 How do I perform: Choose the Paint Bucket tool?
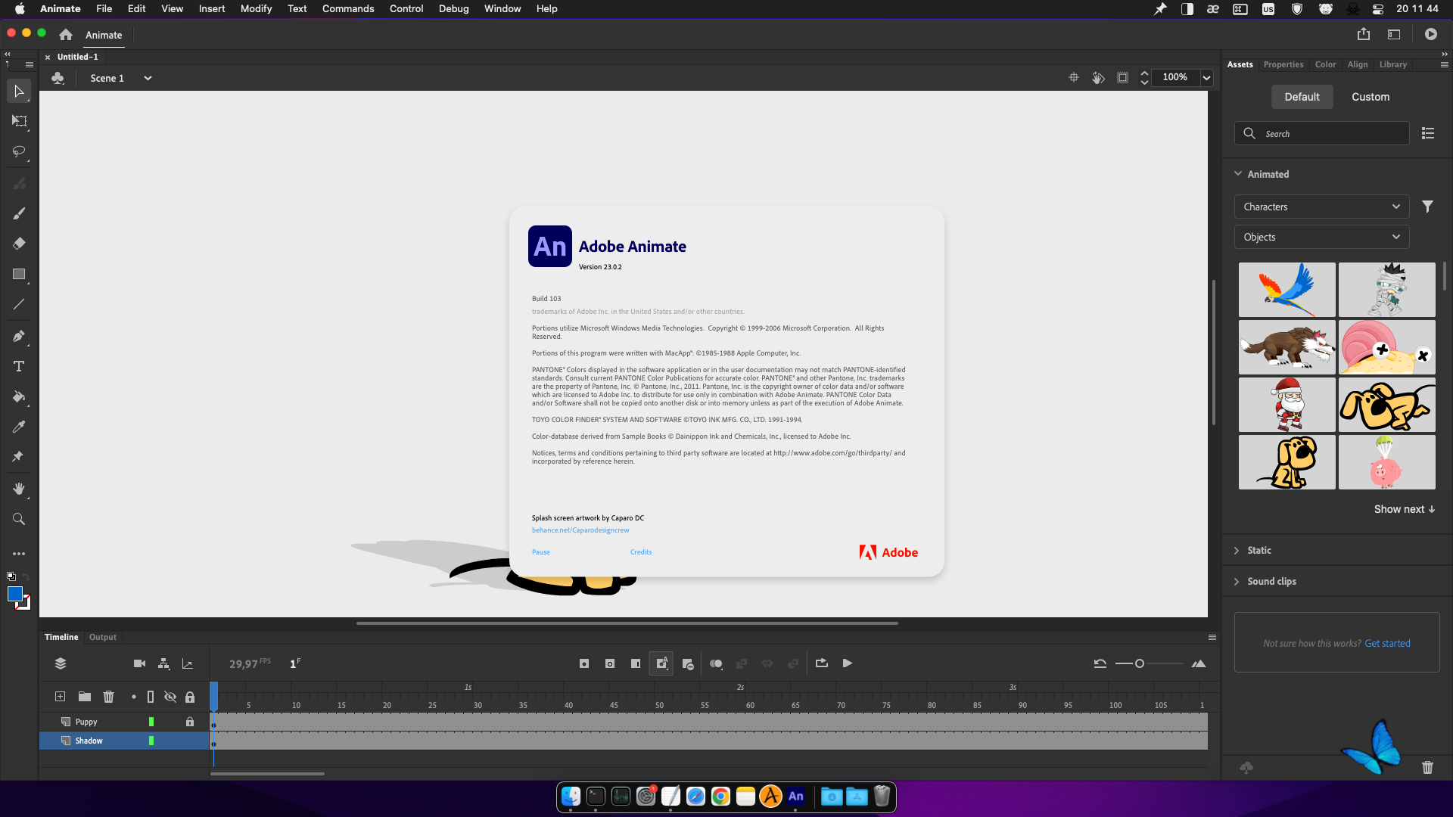point(19,396)
